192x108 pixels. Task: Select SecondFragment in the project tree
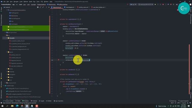(15, 19)
